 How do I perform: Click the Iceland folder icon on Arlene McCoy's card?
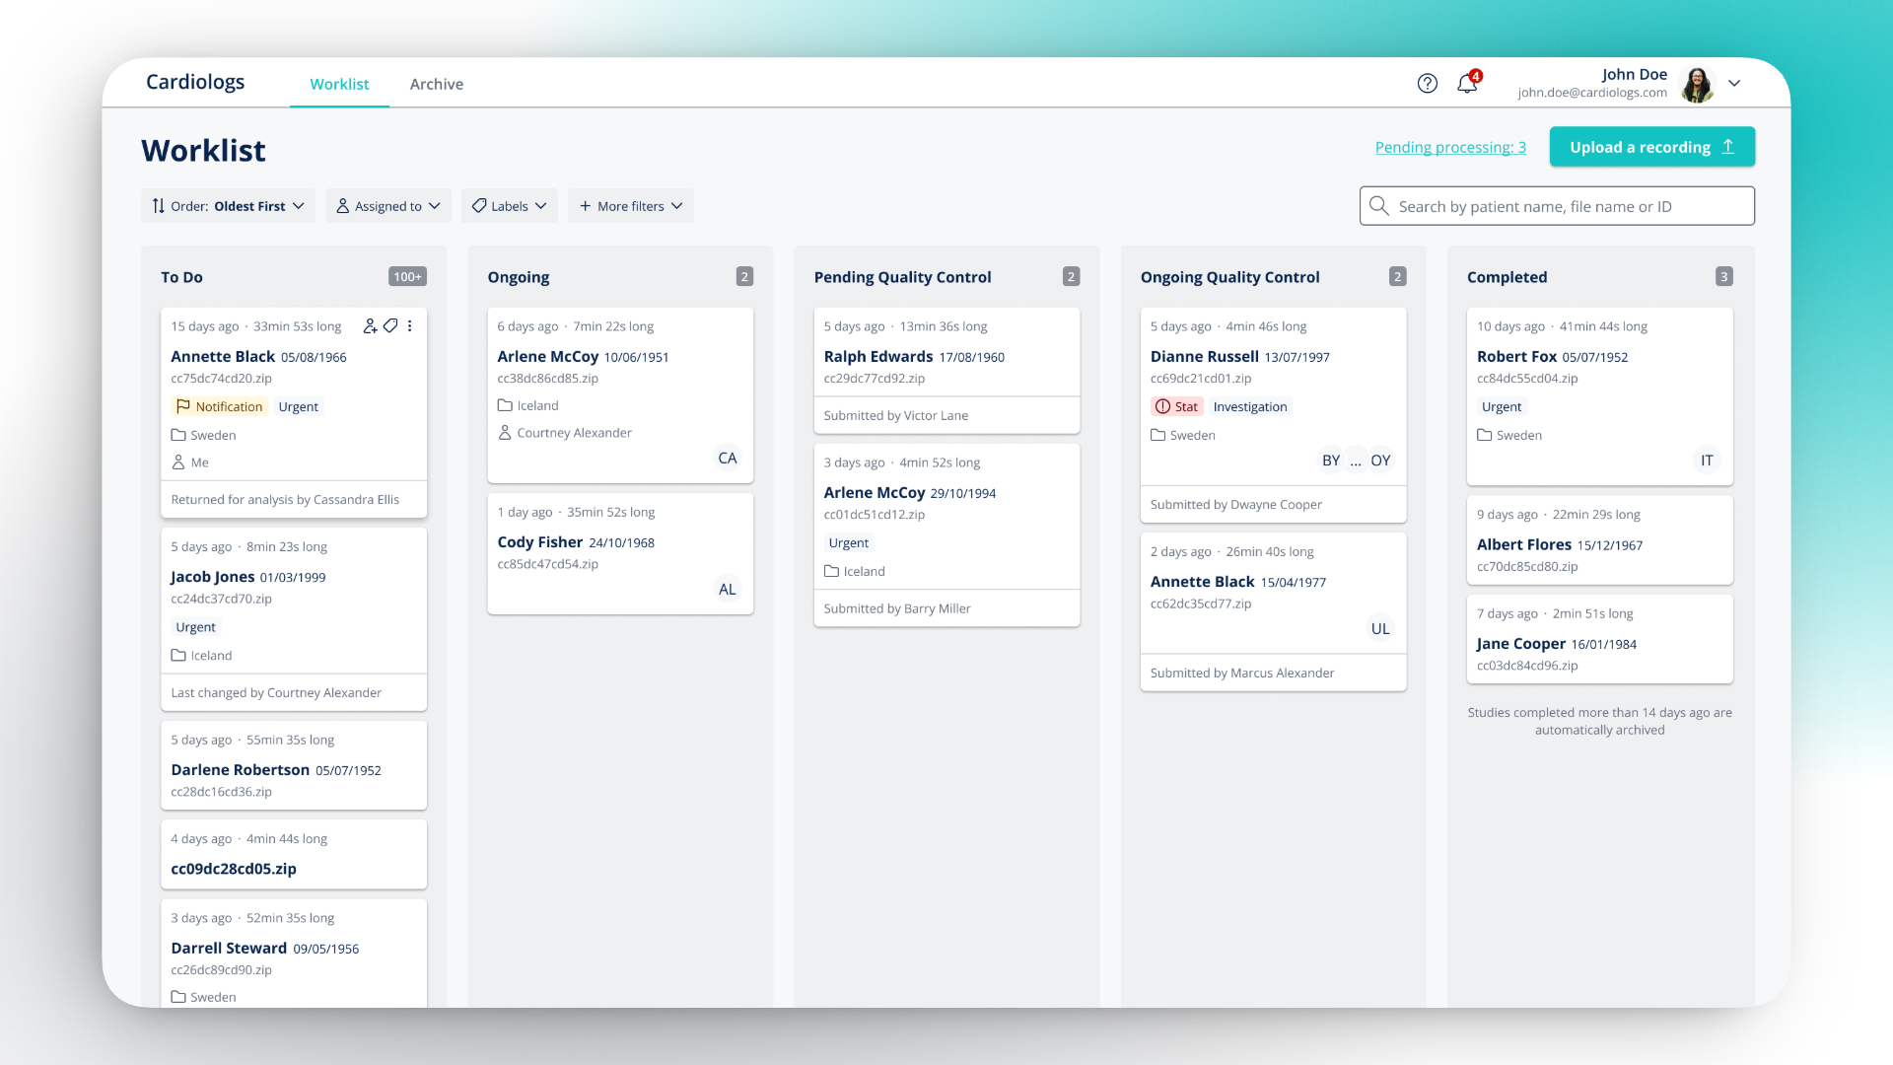(506, 405)
